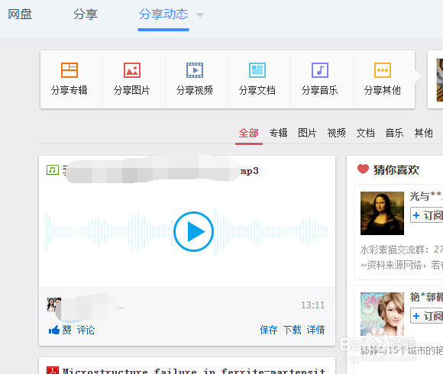
Task: Click the 分享视频 film icon
Action: [x=195, y=70]
